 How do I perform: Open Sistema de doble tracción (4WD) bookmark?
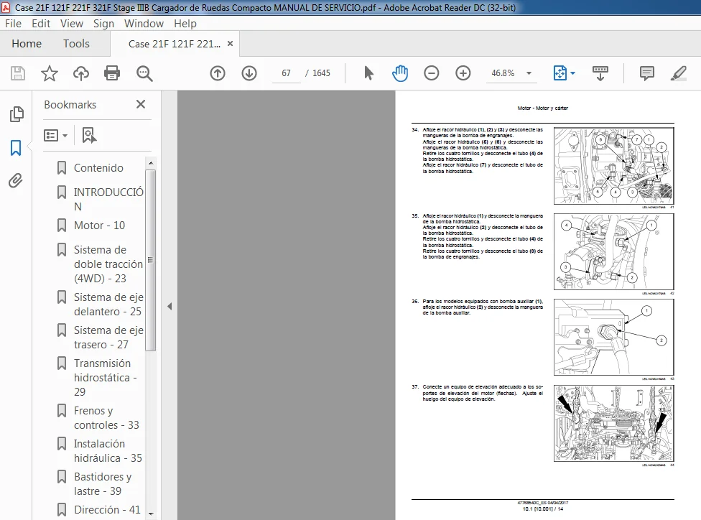point(108,264)
